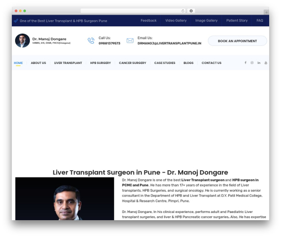Open the Instagram social icon

pos(252,63)
